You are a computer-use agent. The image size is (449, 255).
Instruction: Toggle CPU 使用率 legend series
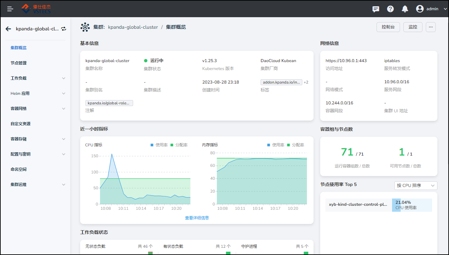159,145
